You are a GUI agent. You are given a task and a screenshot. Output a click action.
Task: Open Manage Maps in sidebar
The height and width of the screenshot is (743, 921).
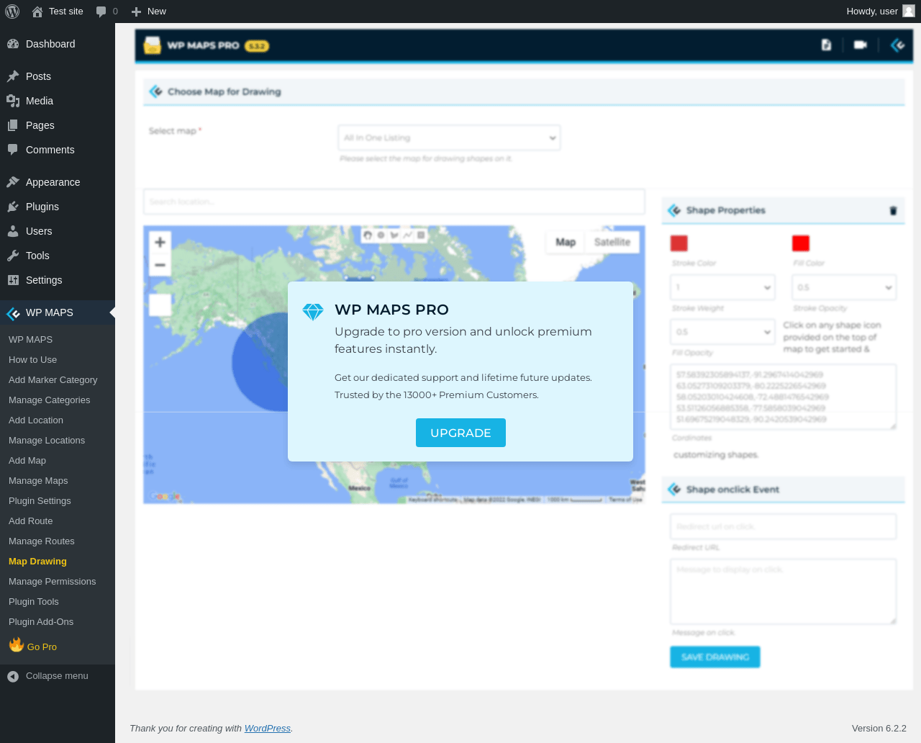(38, 481)
